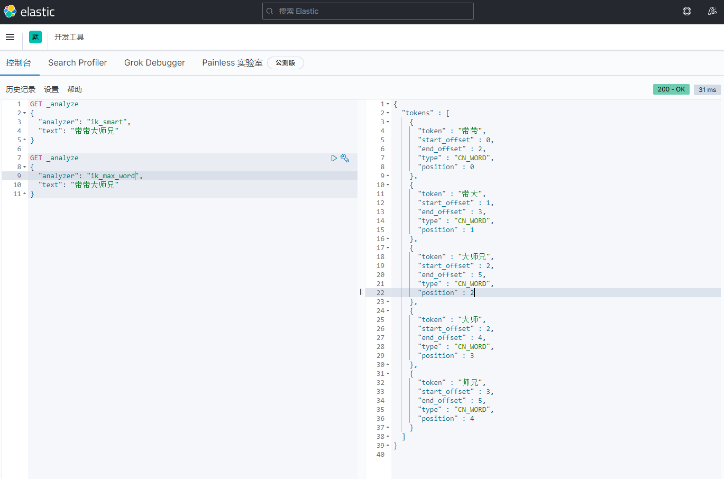Open the wrench request options menu
The image size is (724, 479).
pyautogui.click(x=345, y=158)
